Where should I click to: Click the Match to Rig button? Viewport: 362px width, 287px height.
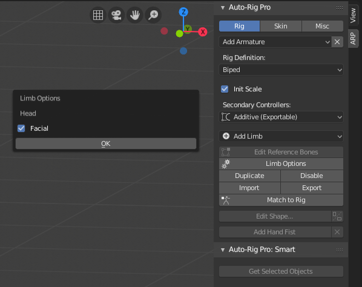tap(281, 200)
